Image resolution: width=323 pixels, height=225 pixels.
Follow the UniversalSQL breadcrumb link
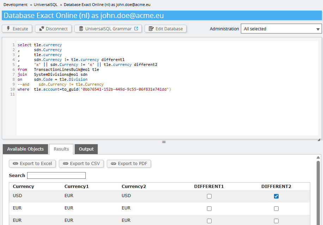coord(45,5)
